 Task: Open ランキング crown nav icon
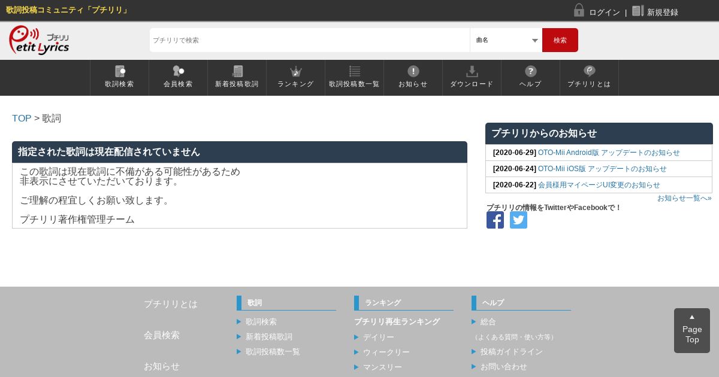(296, 71)
